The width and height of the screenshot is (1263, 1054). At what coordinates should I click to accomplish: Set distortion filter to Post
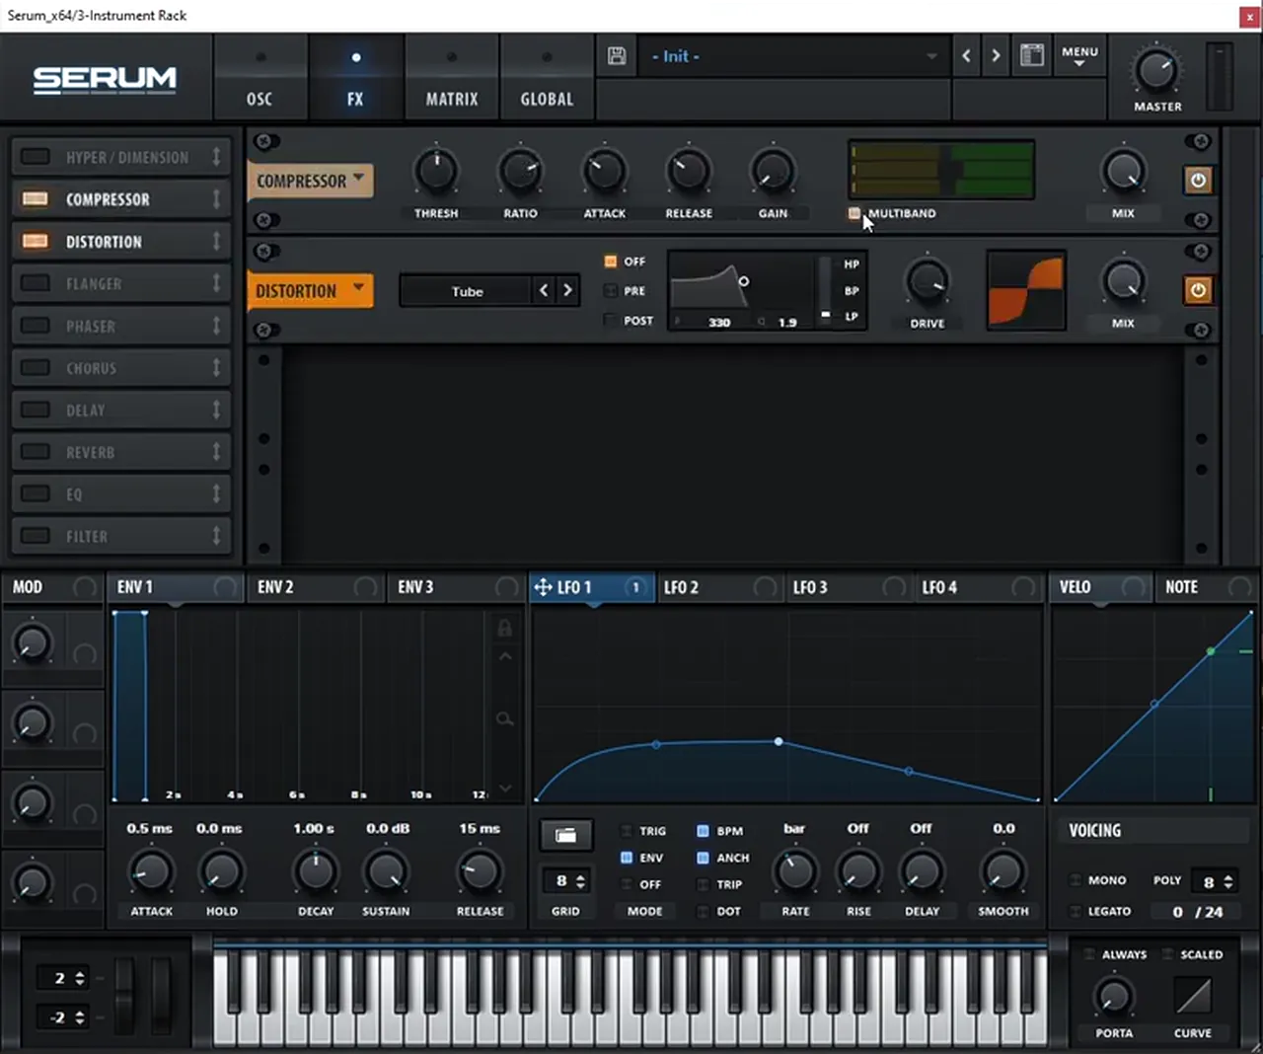pos(611,321)
